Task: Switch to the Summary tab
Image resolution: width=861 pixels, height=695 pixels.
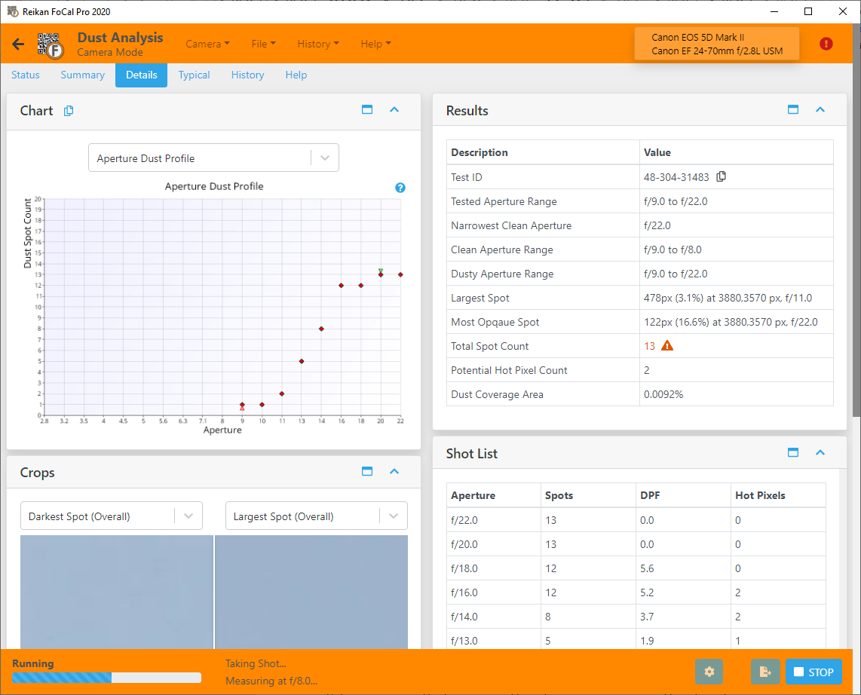Action: point(82,75)
